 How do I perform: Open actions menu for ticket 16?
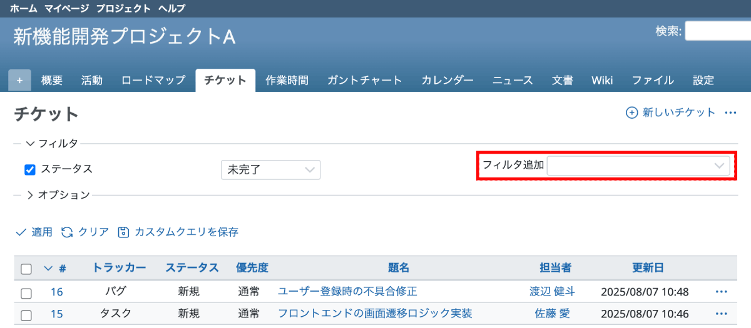[x=721, y=292]
